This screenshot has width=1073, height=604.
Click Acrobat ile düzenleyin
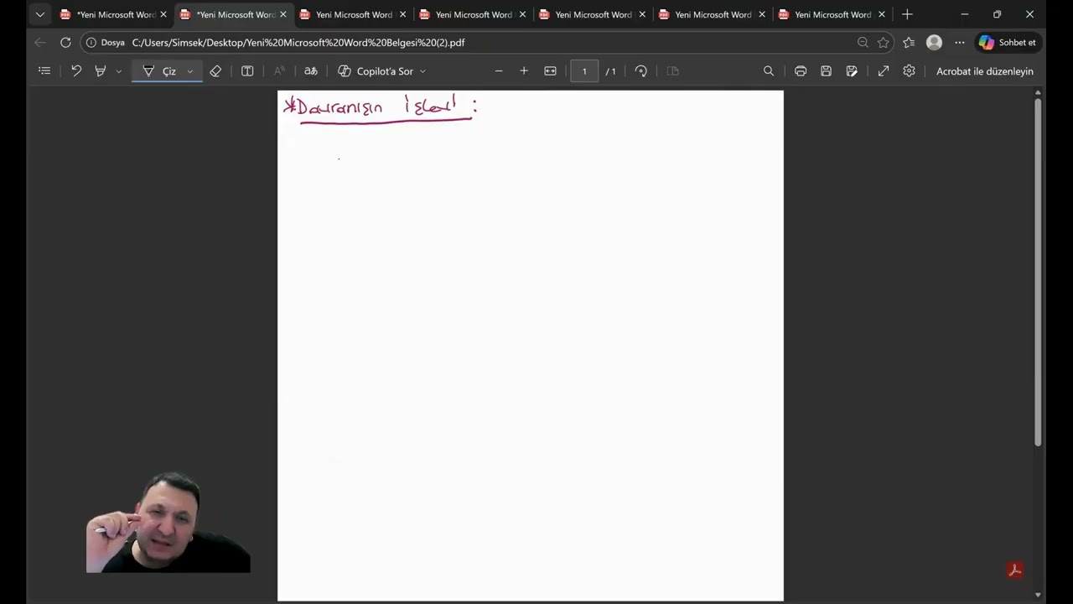pyautogui.click(x=984, y=71)
